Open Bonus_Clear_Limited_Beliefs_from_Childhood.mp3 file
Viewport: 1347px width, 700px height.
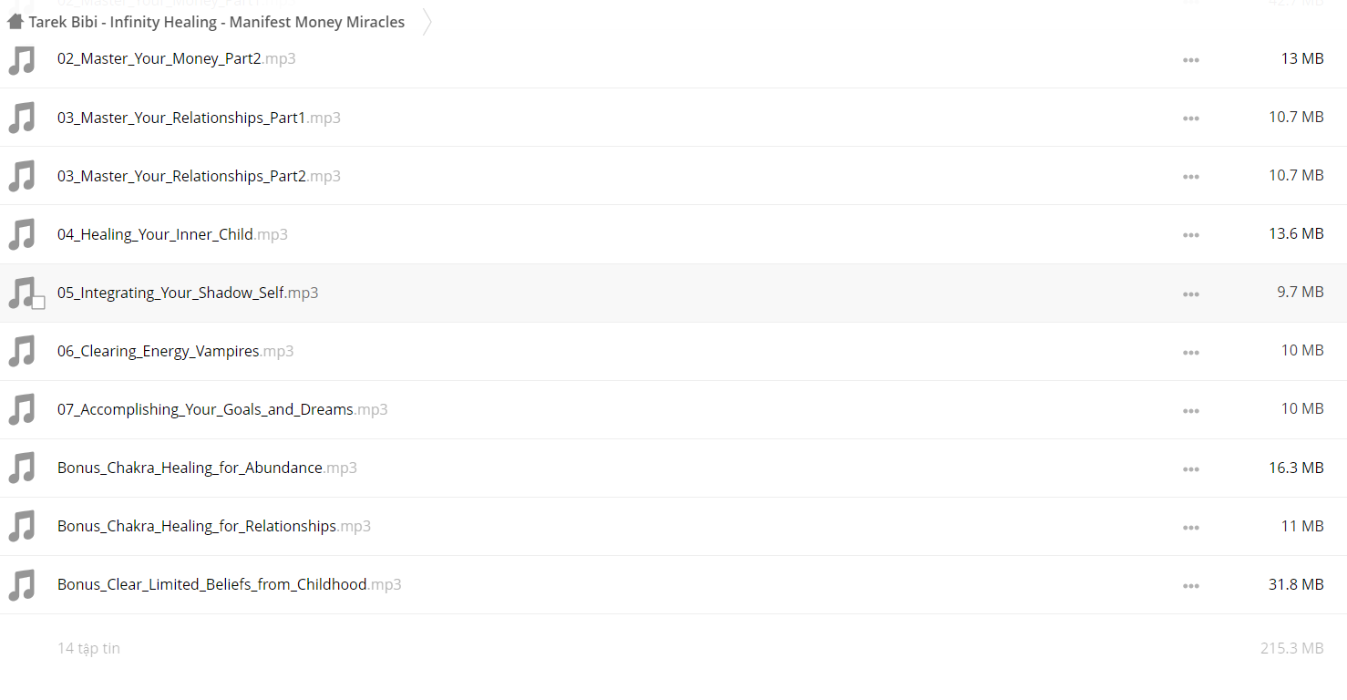(229, 584)
